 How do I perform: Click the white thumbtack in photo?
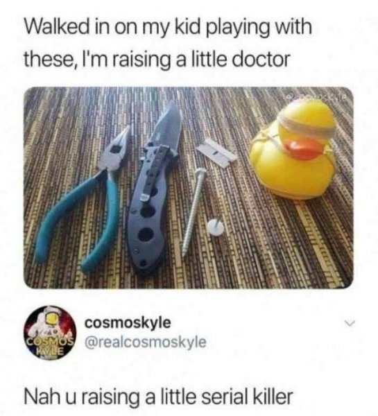click(214, 227)
